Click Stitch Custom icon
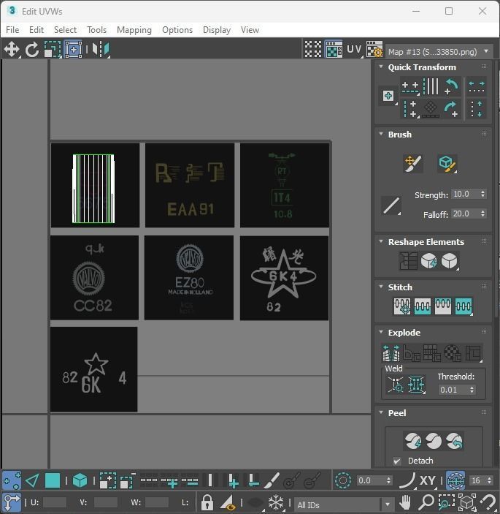 (x=464, y=306)
